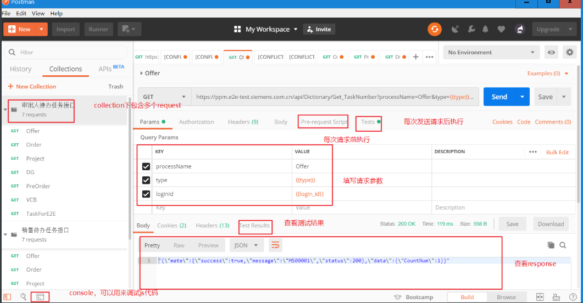
Task: Open the New button dropdown arrow
Action: tap(41, 29)
